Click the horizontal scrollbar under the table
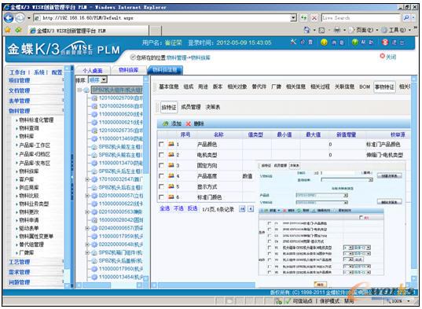The height and width of the screenshot is (309, 422). pyautogui.click(x=207, y=285)
